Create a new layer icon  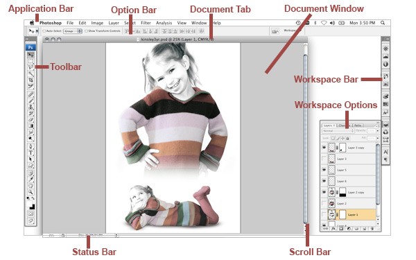click(364, 229)
